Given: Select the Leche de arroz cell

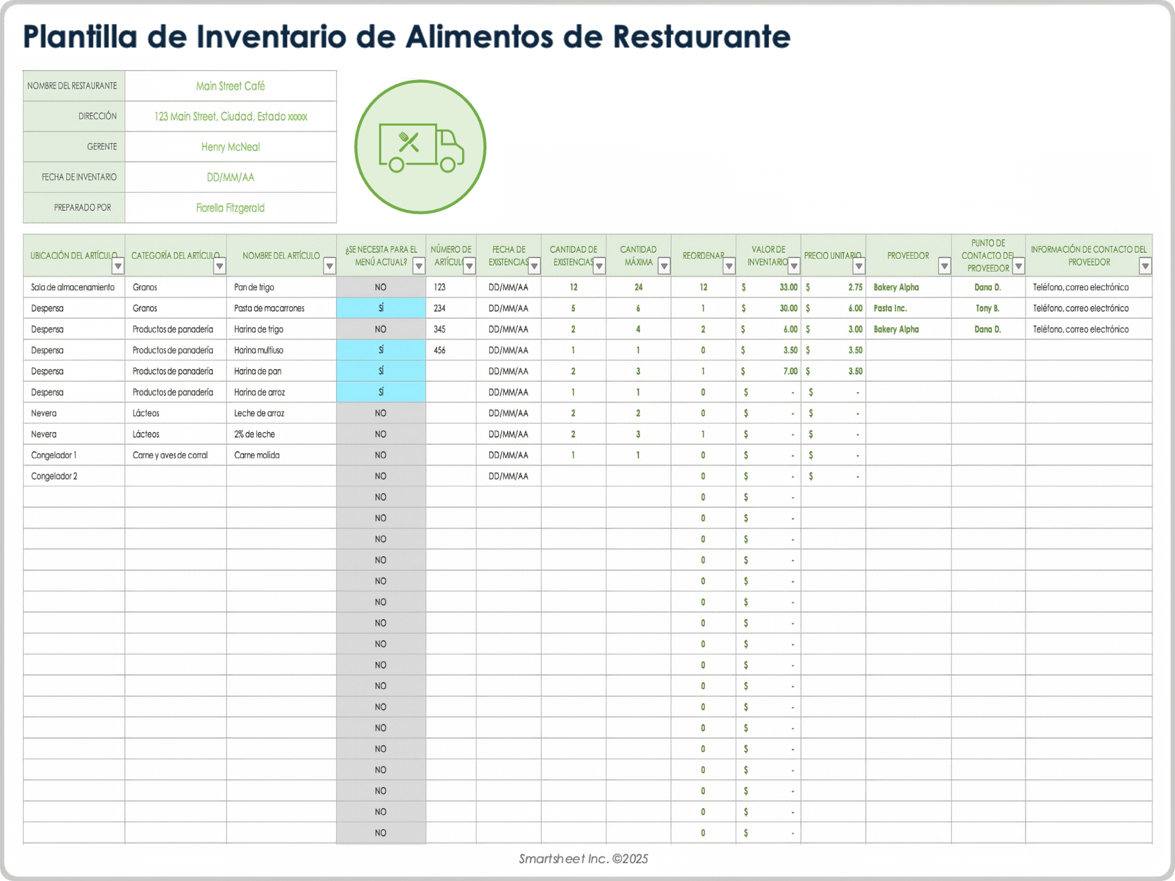Looking at the screenshot, I should click(282, 414).
